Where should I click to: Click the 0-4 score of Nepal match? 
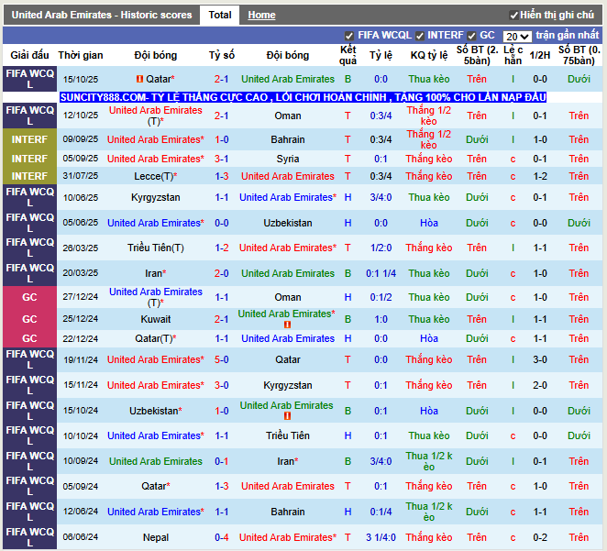[x=221, y=537]
